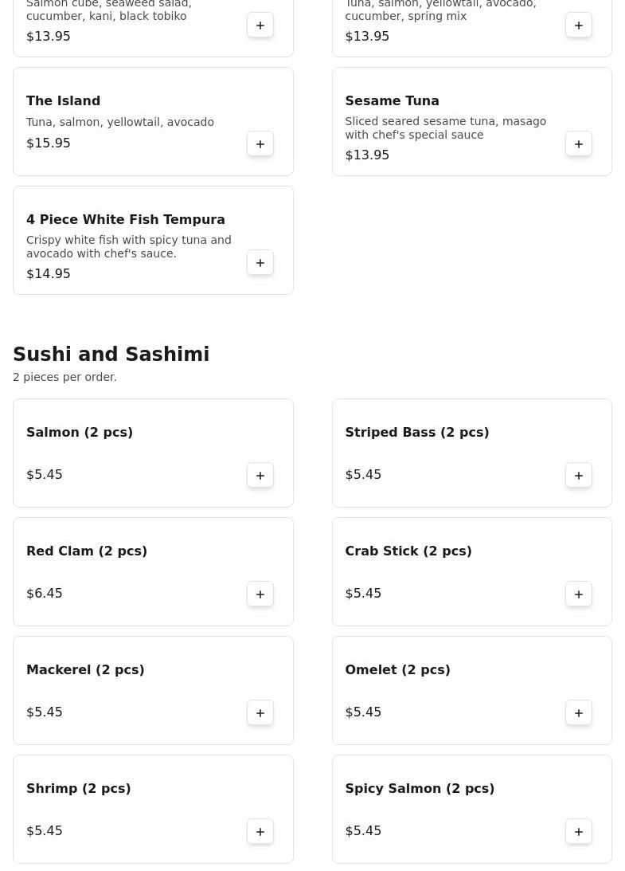Click the Sushi and Sashimi section heading
This screenshot has width=625, height=871.
pos(111,355)
